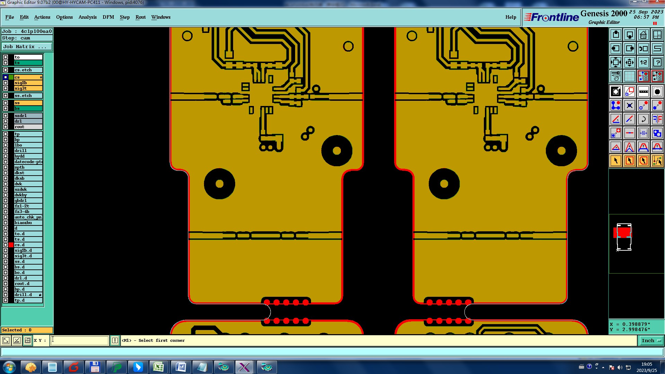Click the X Y coordinate input field
The width and height of the screenshot is (665, 374).
click(x=80, y=340)
